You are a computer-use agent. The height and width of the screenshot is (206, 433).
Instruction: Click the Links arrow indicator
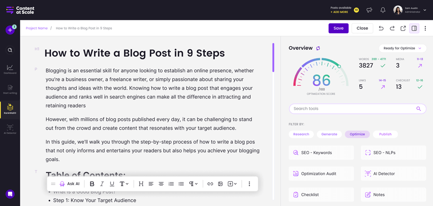coord(383,87)
